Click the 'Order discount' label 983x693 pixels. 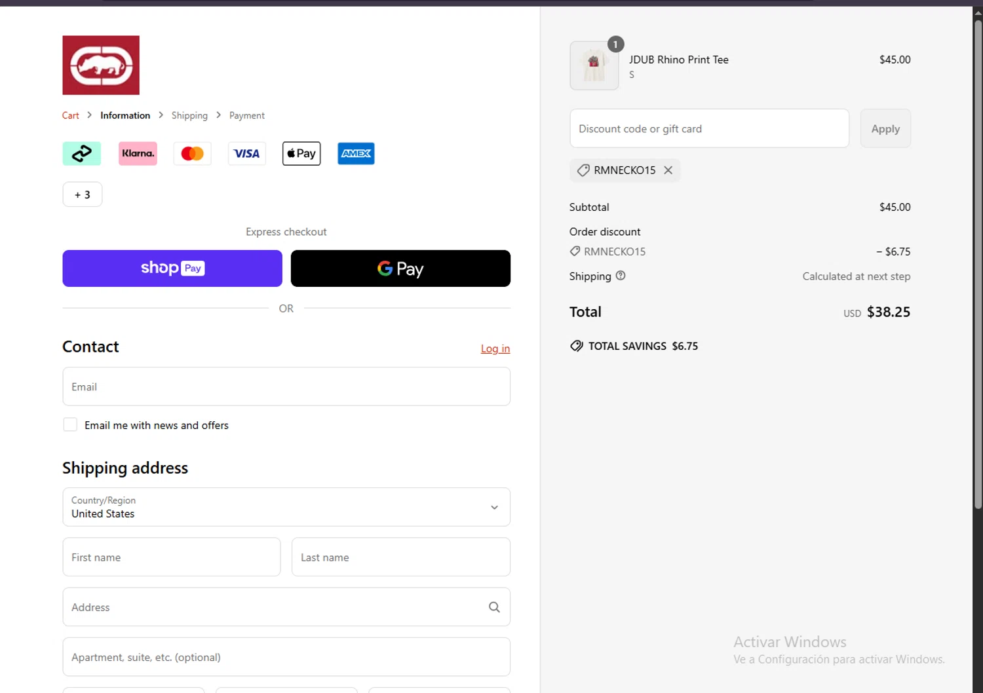click(605, 232)
